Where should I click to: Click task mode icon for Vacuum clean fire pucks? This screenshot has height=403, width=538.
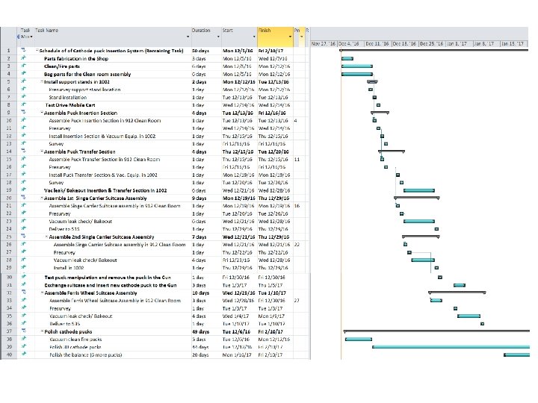coord(24,339)
